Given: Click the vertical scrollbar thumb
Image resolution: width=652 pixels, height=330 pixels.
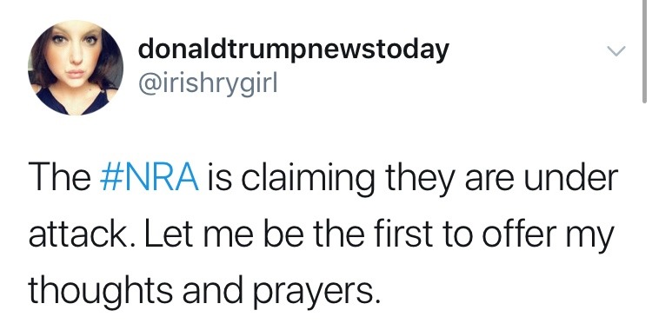Looking at the screenshot, I should [644, 50].
